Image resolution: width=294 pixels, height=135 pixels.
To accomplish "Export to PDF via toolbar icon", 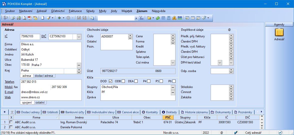I will (x=30, y=18).
